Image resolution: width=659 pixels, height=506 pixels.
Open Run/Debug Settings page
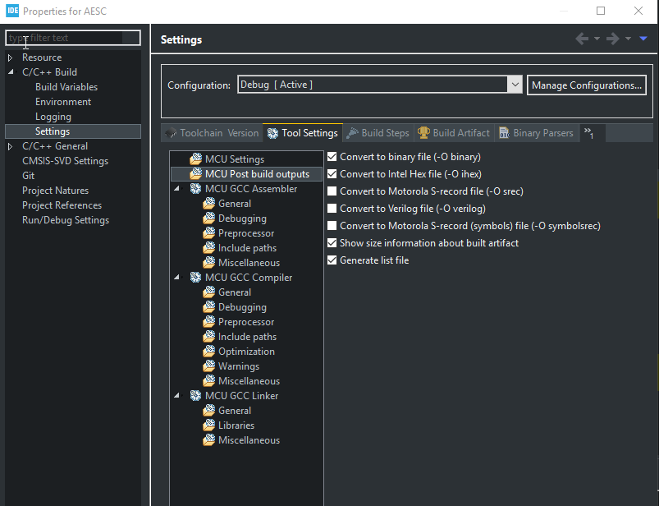click(x=66, y=220)
